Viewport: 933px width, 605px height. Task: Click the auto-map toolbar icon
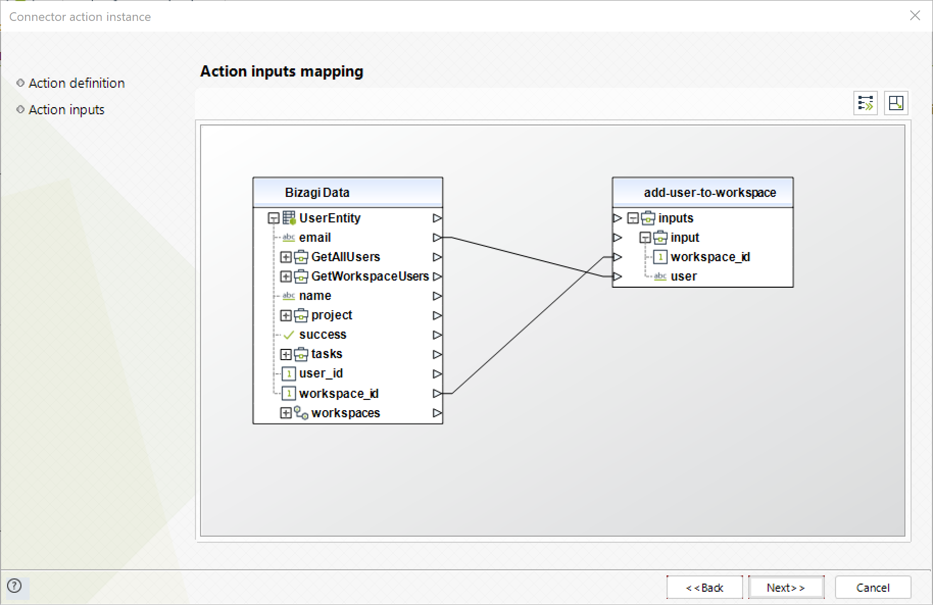tap(865, 103)
